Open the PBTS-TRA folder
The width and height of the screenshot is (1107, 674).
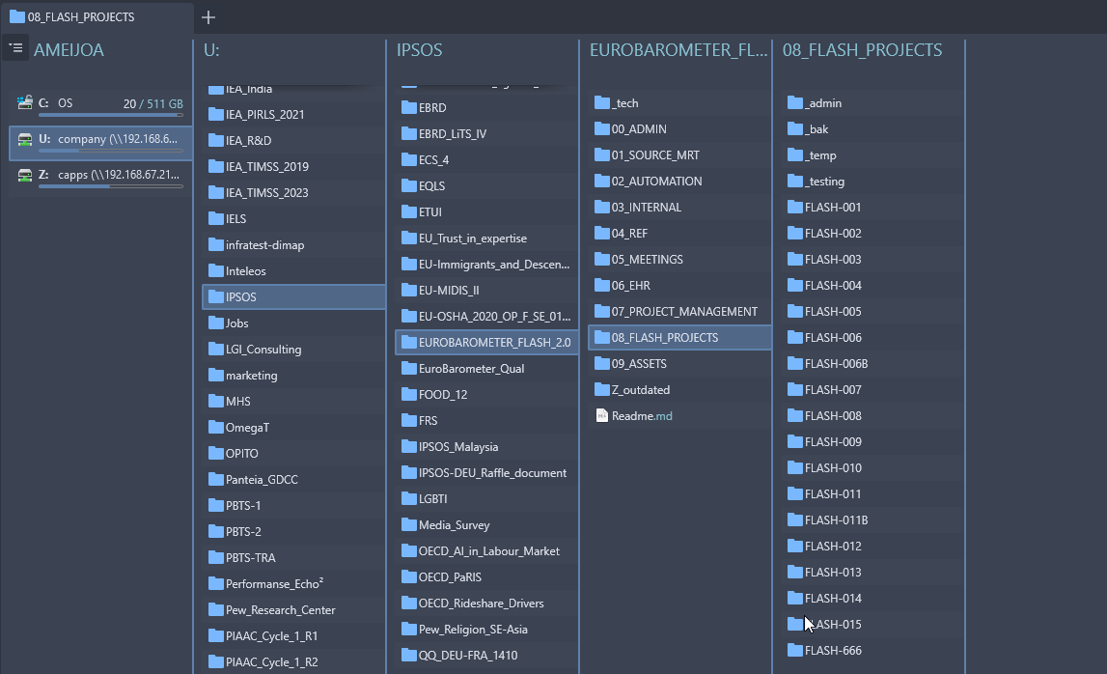point(293,558)
